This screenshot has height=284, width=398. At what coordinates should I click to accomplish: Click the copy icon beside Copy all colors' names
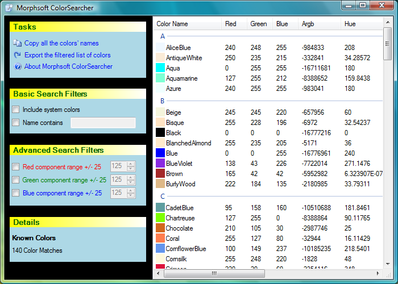pos(17,43)
